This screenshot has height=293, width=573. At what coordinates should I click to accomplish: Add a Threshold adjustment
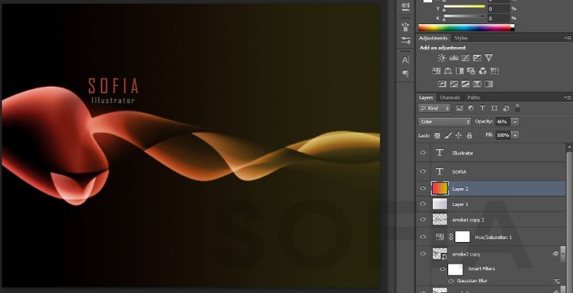(466, 84)
